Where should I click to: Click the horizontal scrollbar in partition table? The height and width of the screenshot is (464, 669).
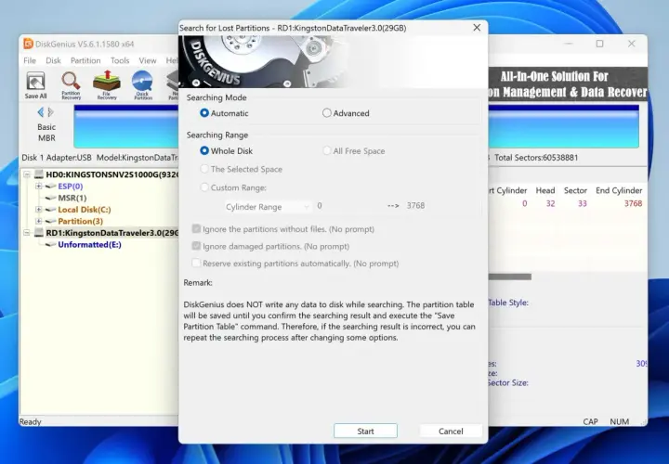click(509, 277)
